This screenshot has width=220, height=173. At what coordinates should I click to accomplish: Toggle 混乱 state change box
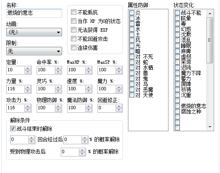click(x=177, y=40)
